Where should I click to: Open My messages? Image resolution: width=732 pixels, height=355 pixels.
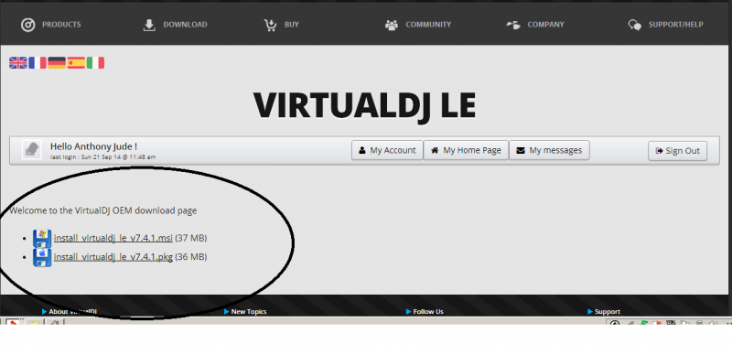click(550, 150)
